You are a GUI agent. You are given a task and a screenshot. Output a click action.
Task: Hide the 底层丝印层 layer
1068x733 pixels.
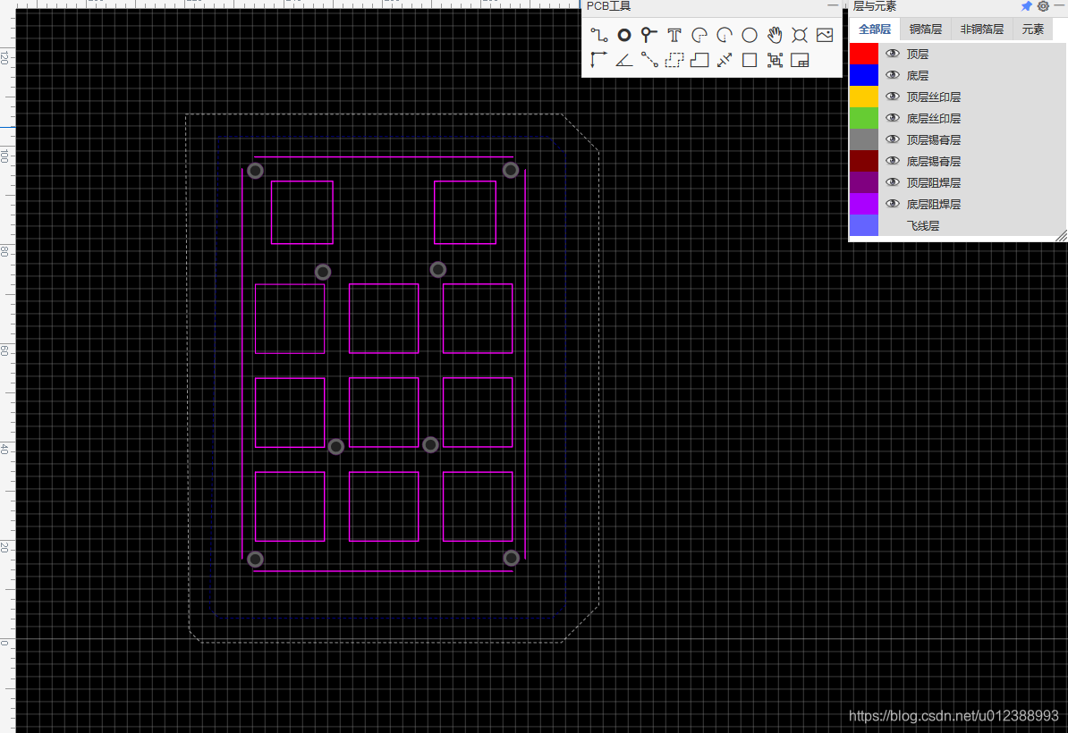(x=893, y=118)
